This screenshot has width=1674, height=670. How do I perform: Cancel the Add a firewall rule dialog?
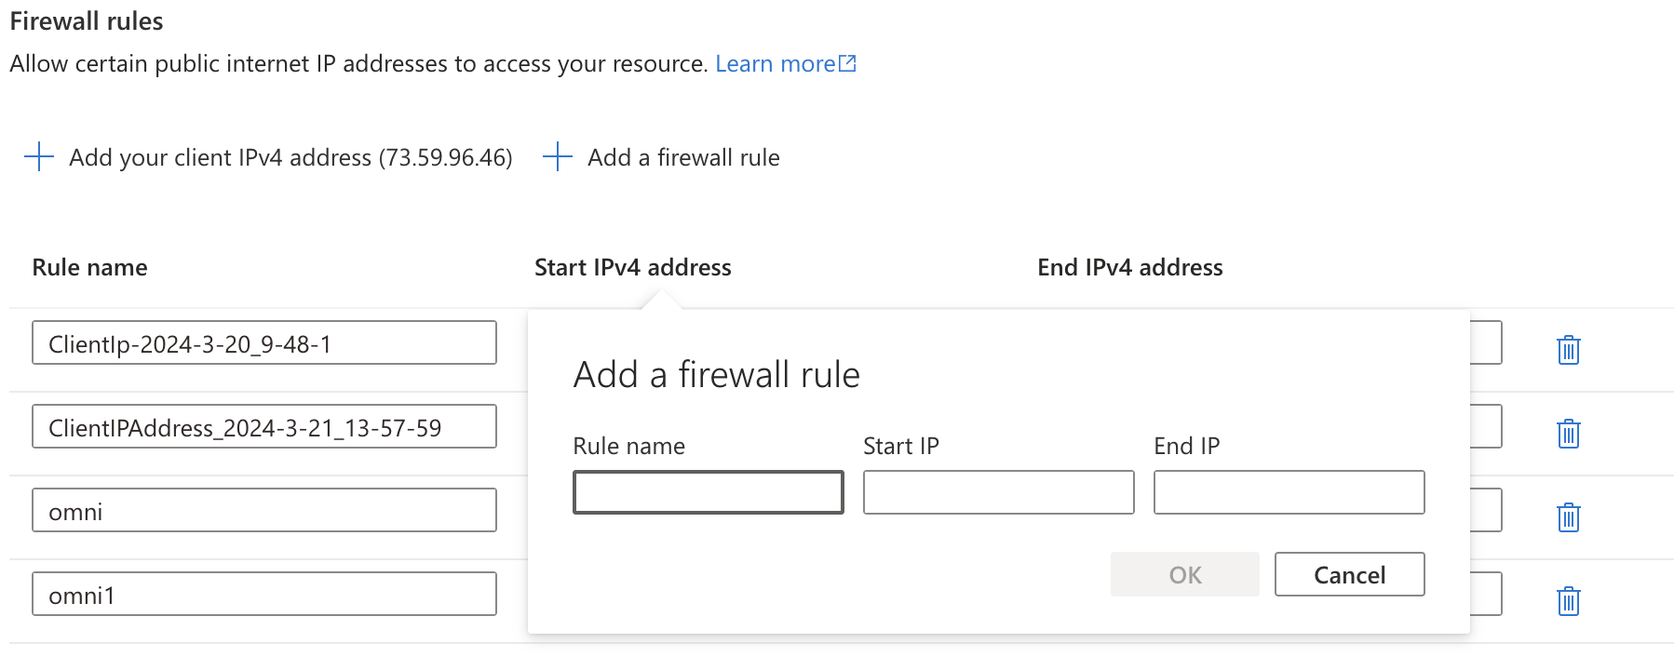(x=1349, y=574)
